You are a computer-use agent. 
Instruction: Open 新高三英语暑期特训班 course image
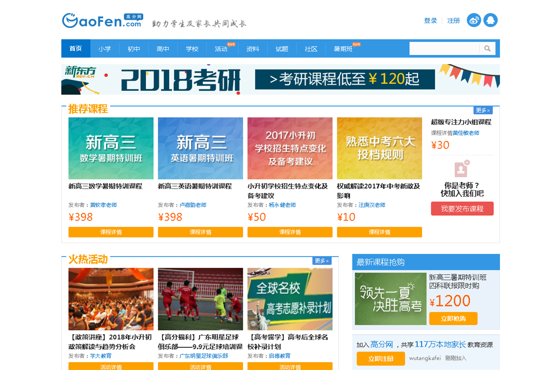click(201, 148)
